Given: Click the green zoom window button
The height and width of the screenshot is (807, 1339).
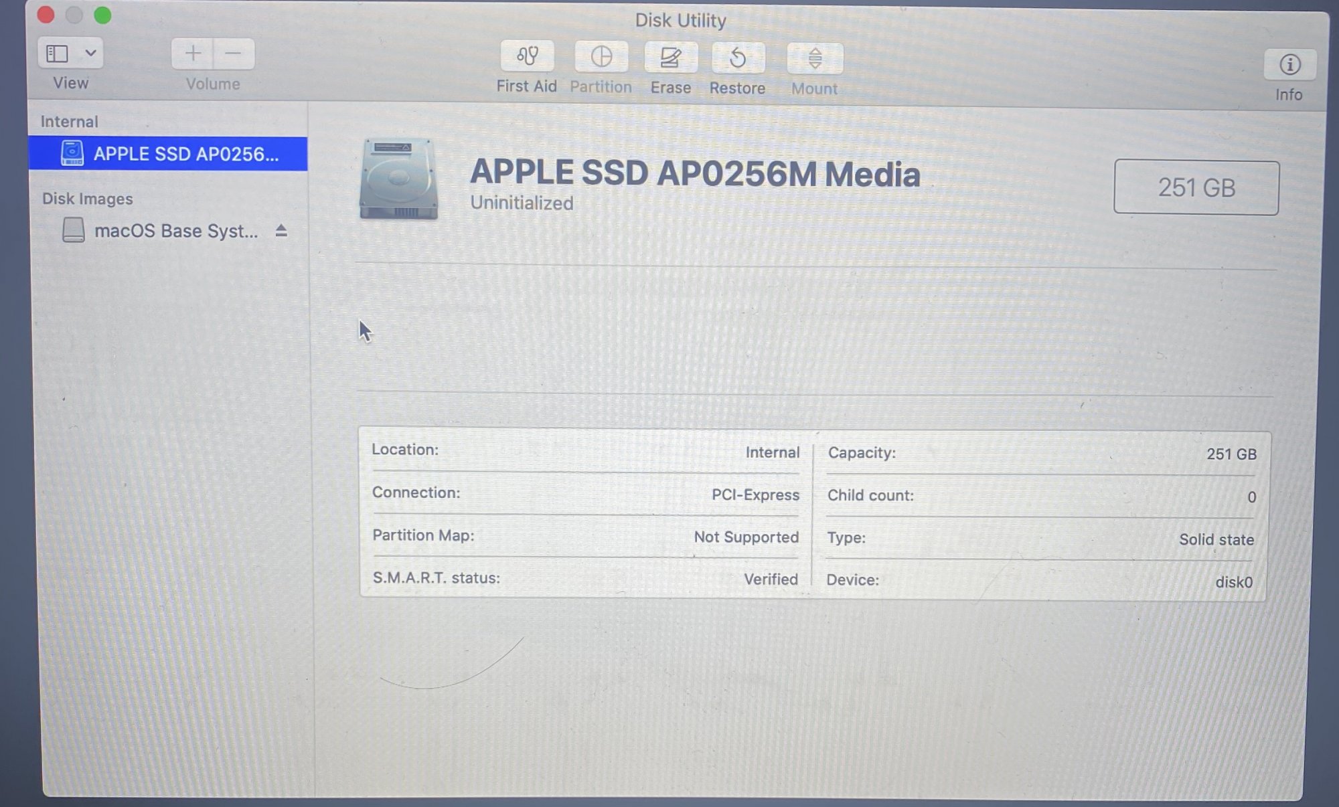Looking at the screenshot, I should [x=102, y=15].
